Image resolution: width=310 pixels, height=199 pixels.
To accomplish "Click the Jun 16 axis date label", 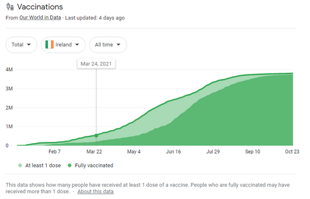I will tap(173, 152).
